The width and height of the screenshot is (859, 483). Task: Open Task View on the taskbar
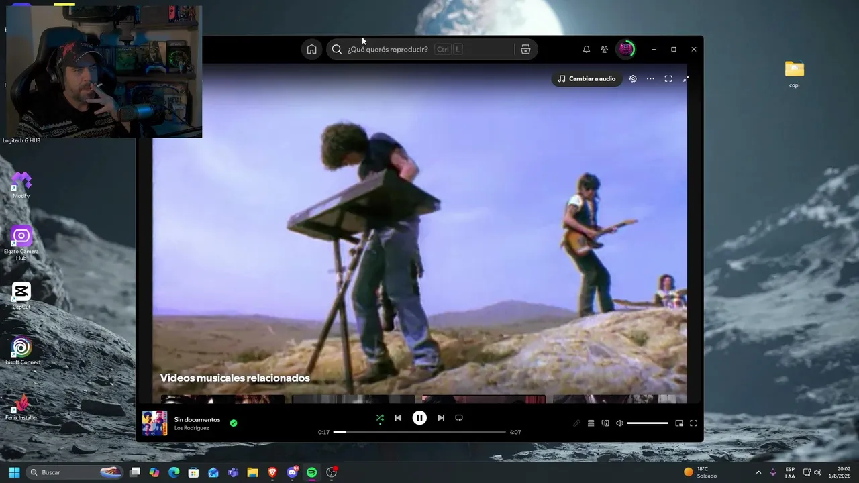tap(135, 472)
